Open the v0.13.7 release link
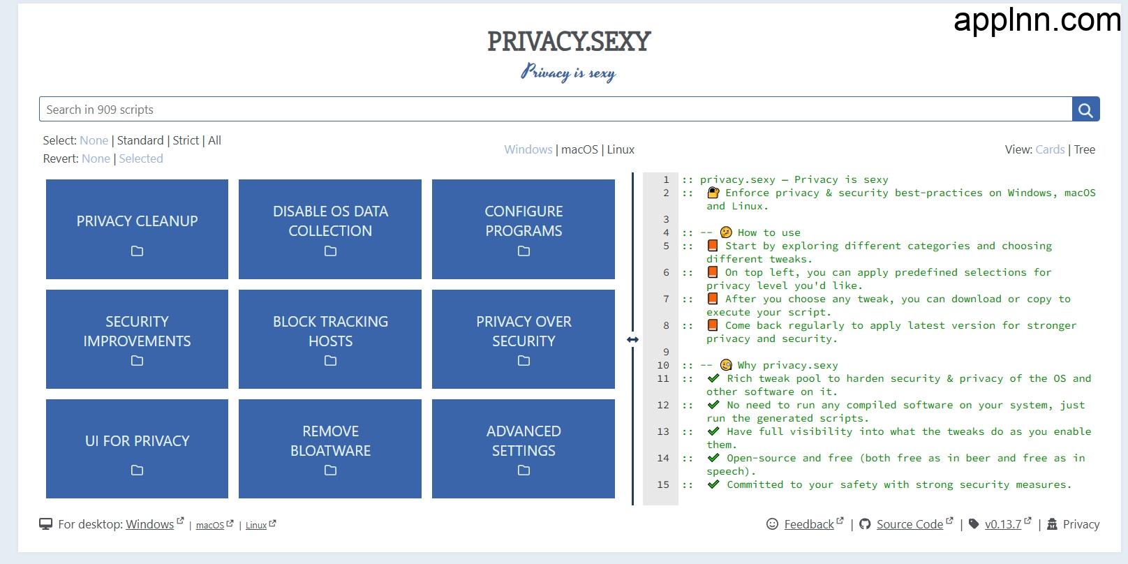The height and width of the screenshot is (564, 1128). click(x=1003, y=524)
